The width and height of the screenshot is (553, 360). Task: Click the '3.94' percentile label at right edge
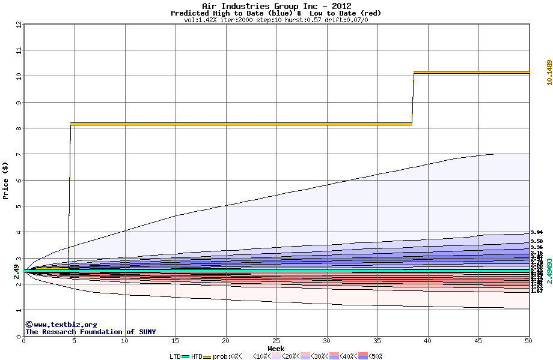pos(536,232)
